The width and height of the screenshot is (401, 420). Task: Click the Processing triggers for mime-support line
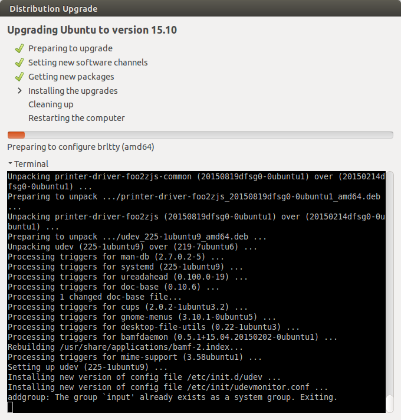134,357
